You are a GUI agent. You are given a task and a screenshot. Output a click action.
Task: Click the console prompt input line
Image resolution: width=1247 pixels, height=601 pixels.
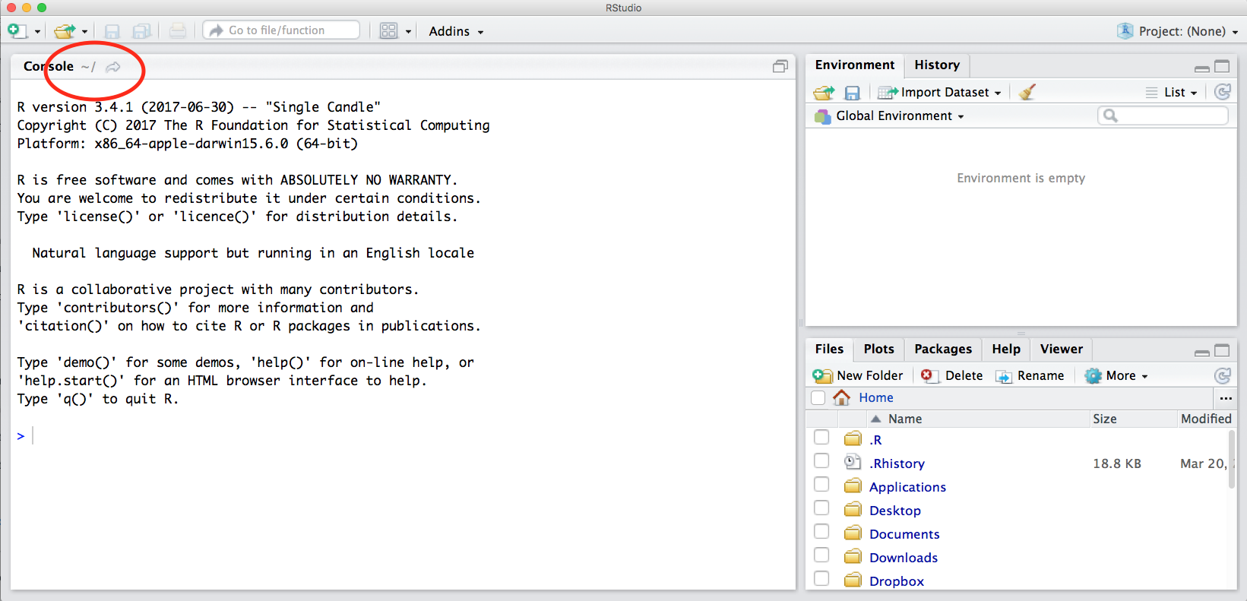coord(403,435)
